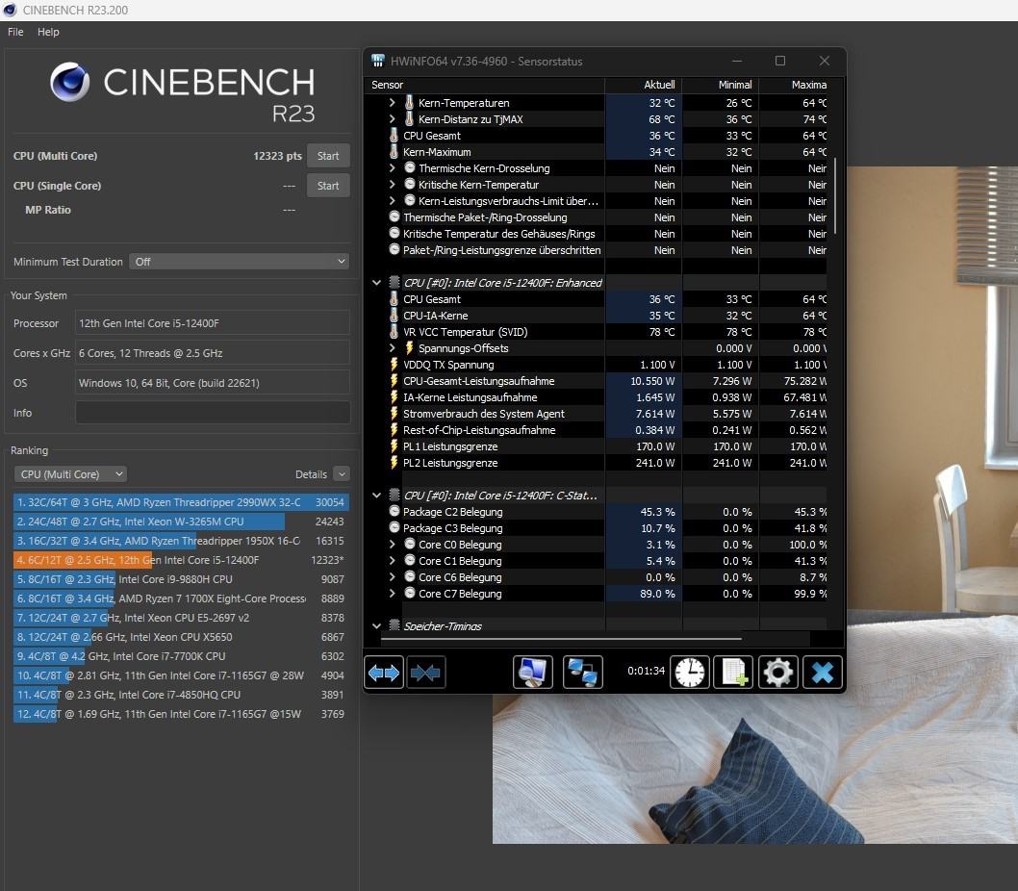
Task: Click lightning icon beside Rest-of-Chip-Leistungsaufnahme
Action: pyautogui.click(x=394, y=429)
